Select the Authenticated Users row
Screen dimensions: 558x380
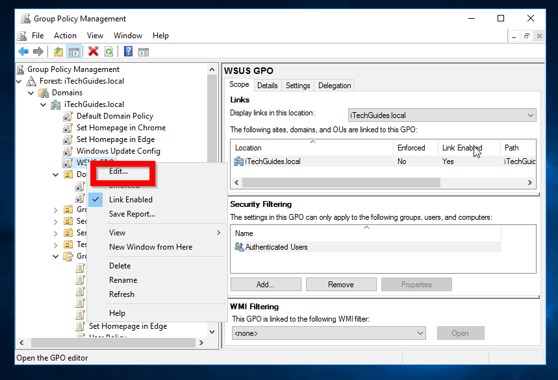[366, 247]
